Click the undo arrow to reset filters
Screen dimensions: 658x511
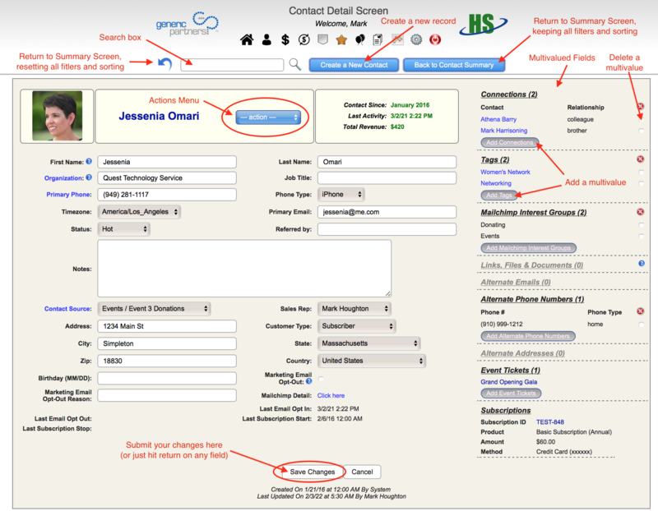coord(165,63)
